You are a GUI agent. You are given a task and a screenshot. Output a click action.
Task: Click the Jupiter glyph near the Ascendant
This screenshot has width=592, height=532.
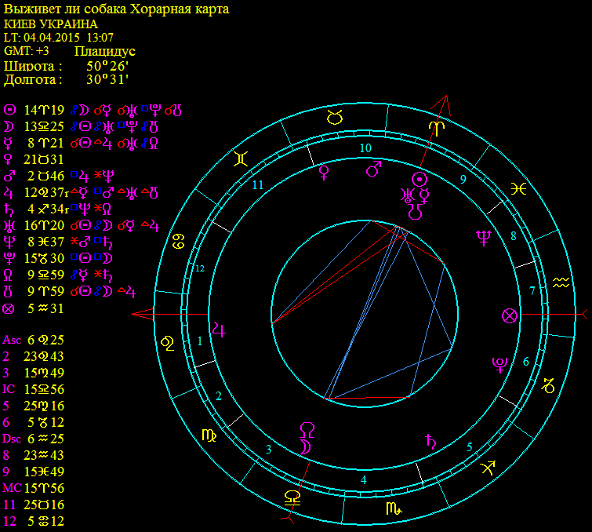220,329
